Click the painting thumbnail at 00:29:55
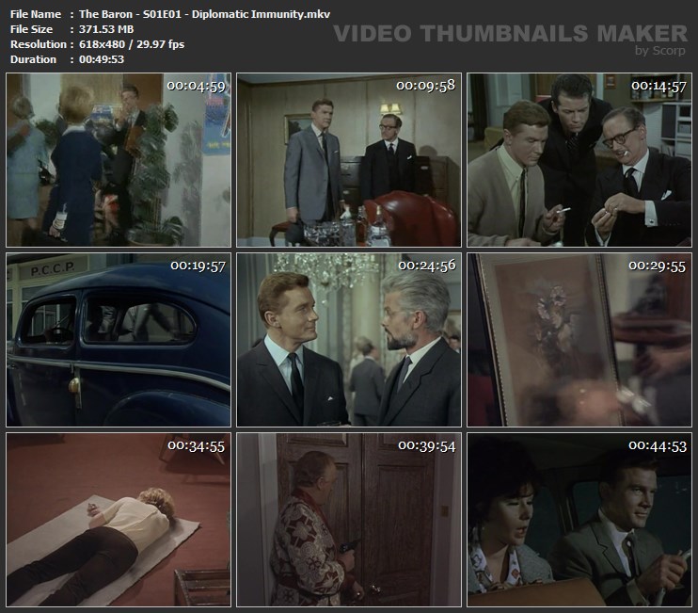Screen dimensions: 698x613 (579, 340)
